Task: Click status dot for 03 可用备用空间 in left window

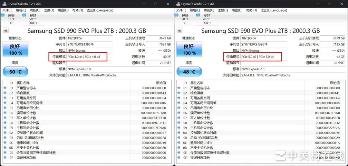Action: [x=5, y=98]
